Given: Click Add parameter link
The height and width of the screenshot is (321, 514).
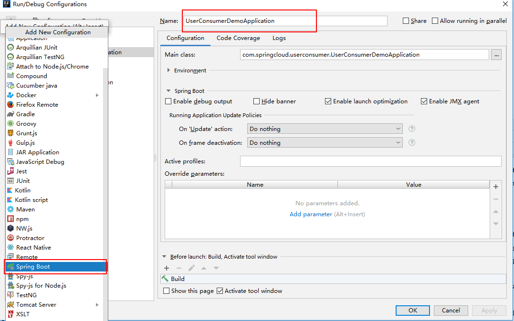Looking at the screenshot, I should pos(311,214).
